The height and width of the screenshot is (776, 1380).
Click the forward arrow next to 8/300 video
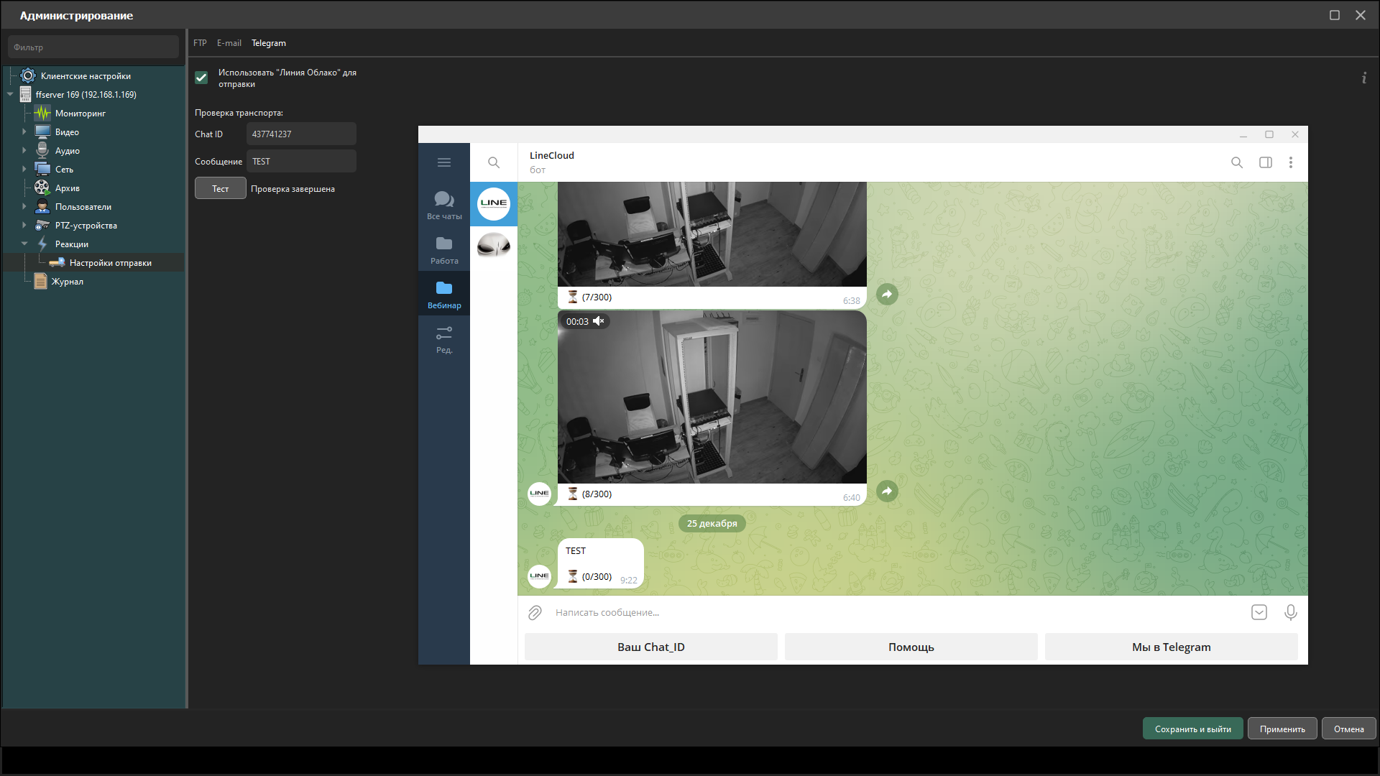(887, 491)
